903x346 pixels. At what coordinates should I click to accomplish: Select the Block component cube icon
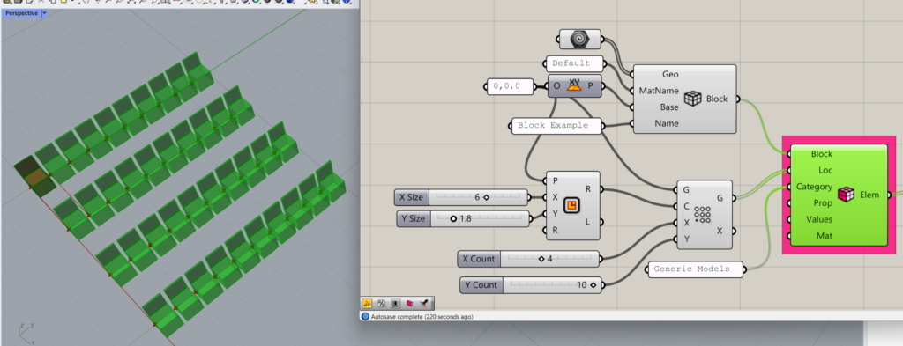[x=693, y=99]
